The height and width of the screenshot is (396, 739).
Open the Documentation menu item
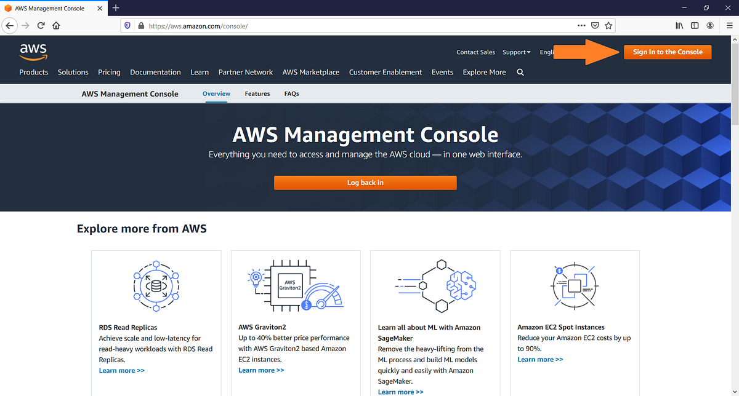[155, 73]
